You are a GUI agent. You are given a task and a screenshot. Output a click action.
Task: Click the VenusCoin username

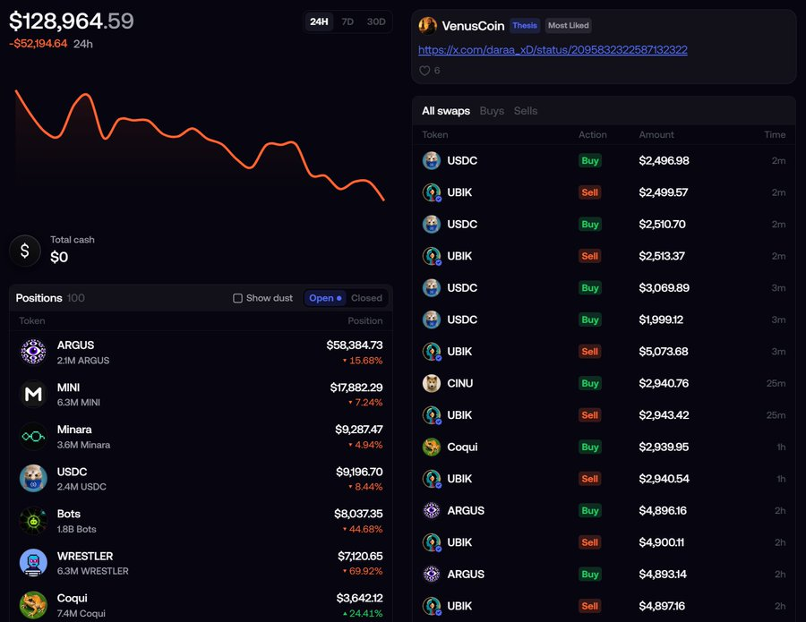click(x=473, y=26)
